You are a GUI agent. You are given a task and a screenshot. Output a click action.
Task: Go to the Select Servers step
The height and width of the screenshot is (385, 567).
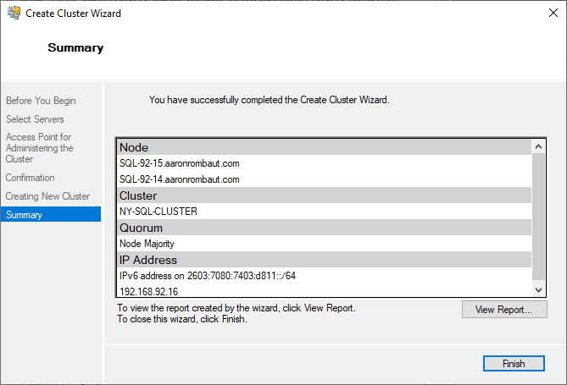coord(35,119)
